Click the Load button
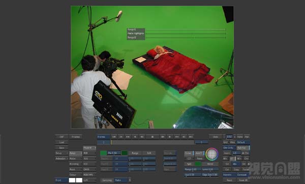305x184 pixels. [x=62, y=142]
